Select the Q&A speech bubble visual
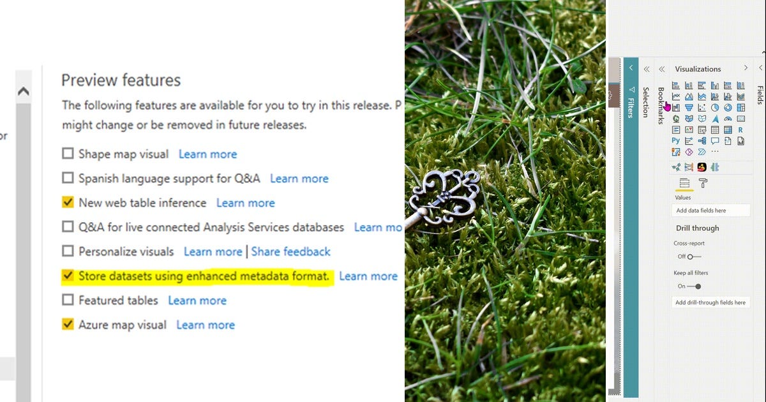Image resolution: width=766 pixels, height=402 pixels. 715,140
